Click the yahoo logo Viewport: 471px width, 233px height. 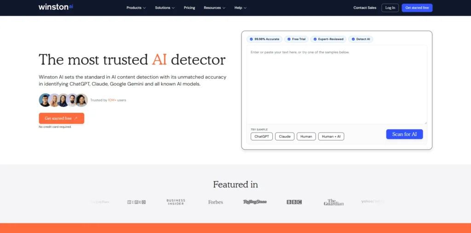point(373,201)
